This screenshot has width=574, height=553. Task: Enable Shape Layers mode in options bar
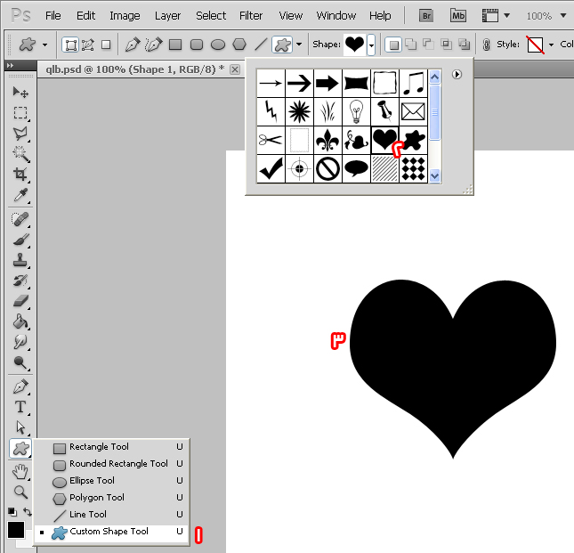(70, 45)
